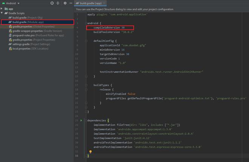Screen dimensions: 249x162
Task: Fold the defaultConfig block in gutter
Action: (x=86, y=41)
